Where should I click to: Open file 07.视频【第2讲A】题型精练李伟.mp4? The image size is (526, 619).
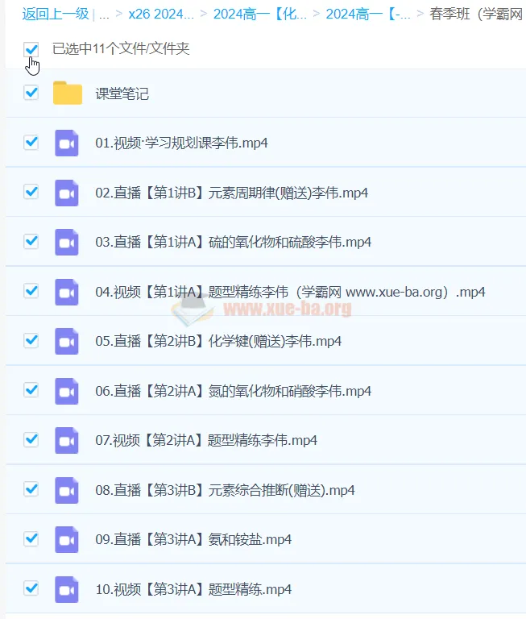[x=206, y=440]
